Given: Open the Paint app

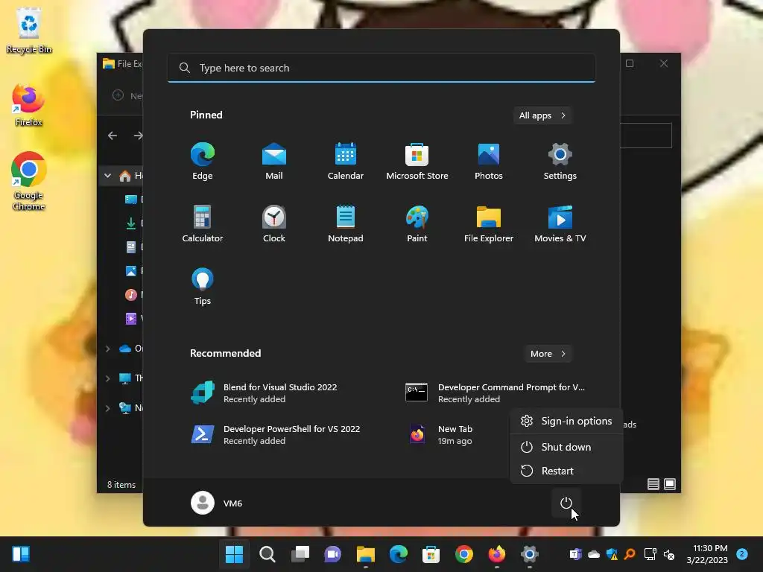Looking at the screenshot, I should [417, 223].
